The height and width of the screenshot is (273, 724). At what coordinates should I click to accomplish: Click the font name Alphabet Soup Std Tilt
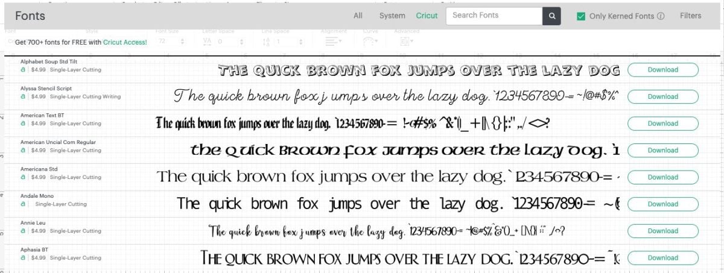[49, 61]
